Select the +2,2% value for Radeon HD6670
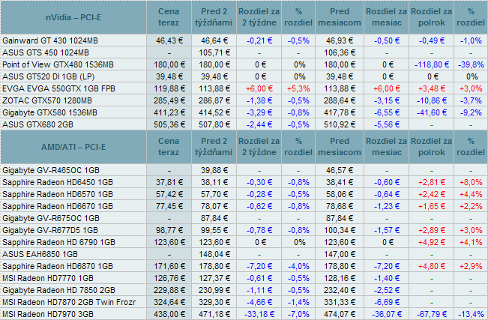Screen dimensions: 488x320 (x=471, y=206)
